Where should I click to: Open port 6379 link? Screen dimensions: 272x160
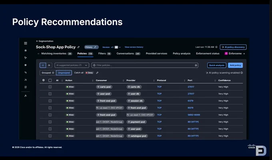click(190, 101)
